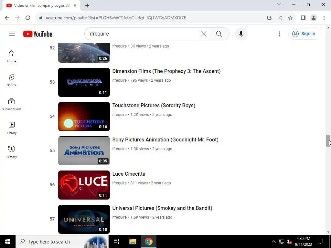Click scrollbar up arrow
The width and height of the screenshot is (331, 248).
click(x=328, y=28)
